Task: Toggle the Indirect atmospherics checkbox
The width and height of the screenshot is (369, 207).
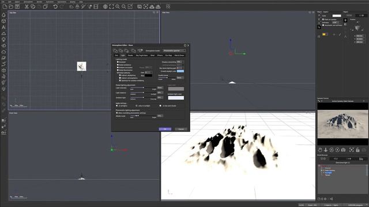Action: (120, 78)
